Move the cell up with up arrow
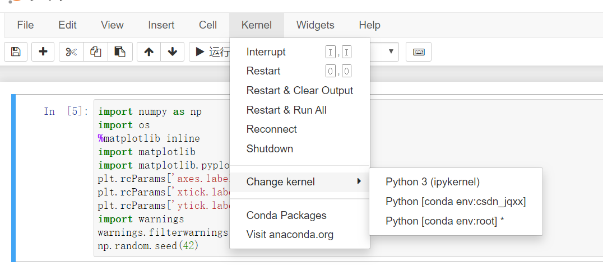603x266 pixels. [x=149, y=52]
